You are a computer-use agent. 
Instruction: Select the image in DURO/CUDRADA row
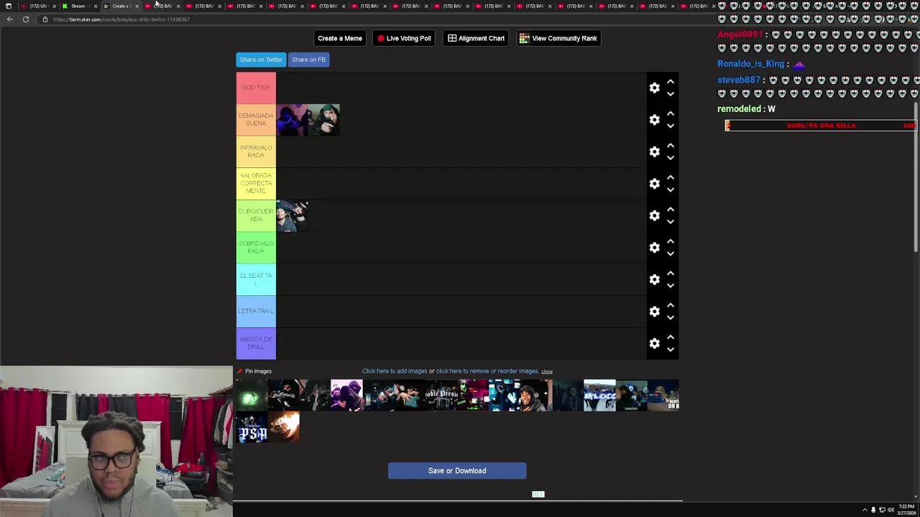point(292,215)
